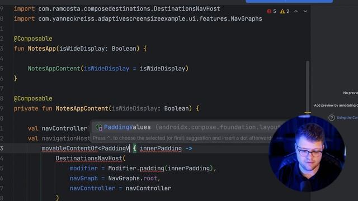Click the red error indicator showing 5
358x201 pixels.
pos(271,11)
